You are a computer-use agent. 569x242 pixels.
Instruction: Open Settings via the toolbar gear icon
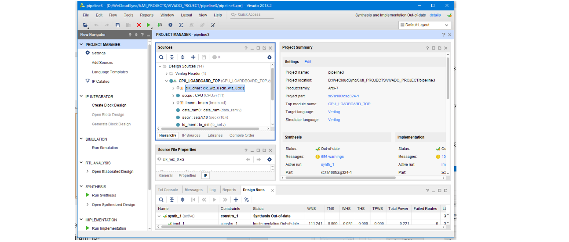click(170, 25)
